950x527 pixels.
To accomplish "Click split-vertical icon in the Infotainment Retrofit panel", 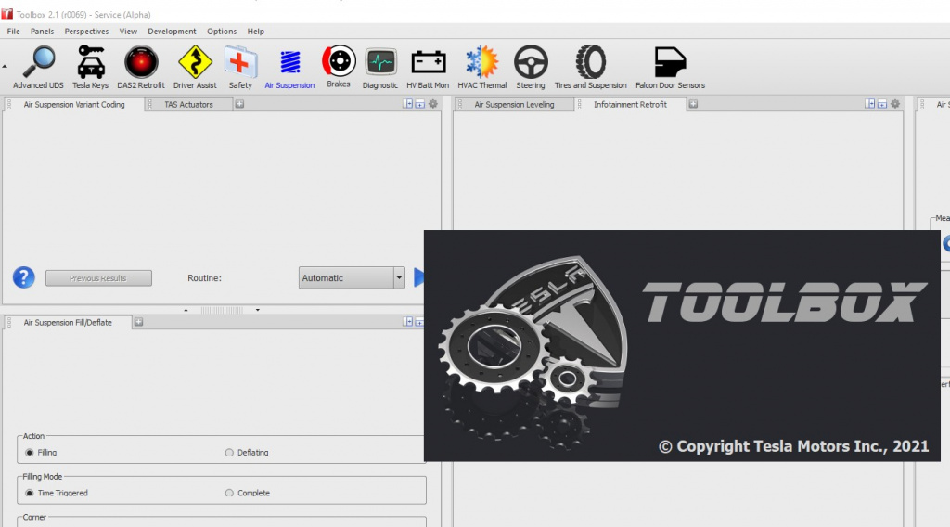I will 869,104.
